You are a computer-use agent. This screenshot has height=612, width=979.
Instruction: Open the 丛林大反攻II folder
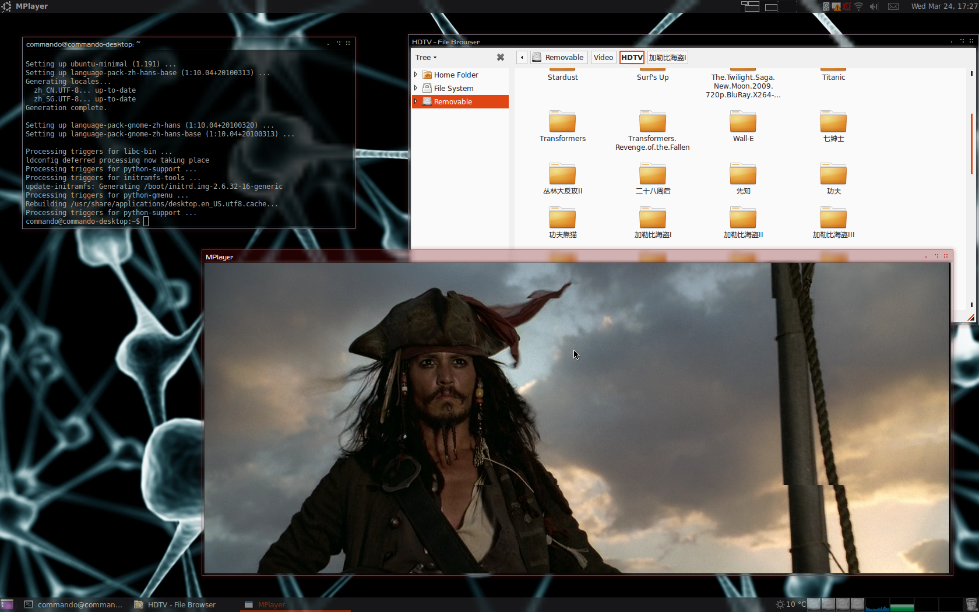point(562,179)
